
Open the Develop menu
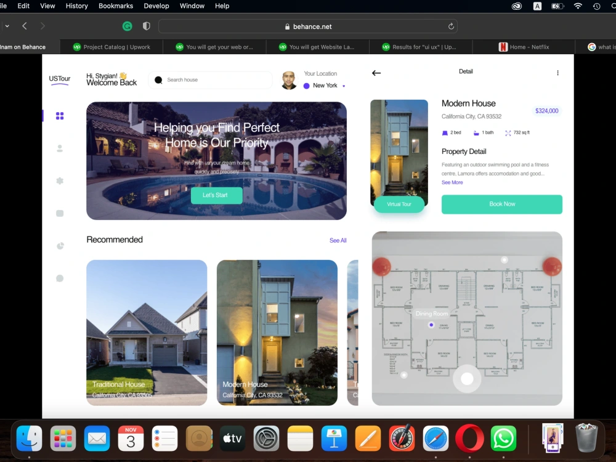click(x=156, y=6)
